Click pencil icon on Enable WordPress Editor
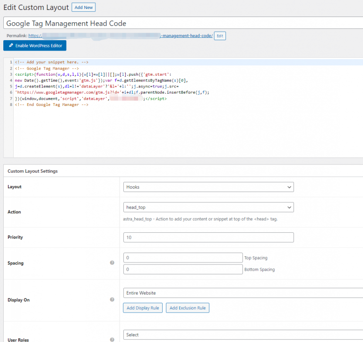Screen dimensions: 363x342 click(11, 45)
